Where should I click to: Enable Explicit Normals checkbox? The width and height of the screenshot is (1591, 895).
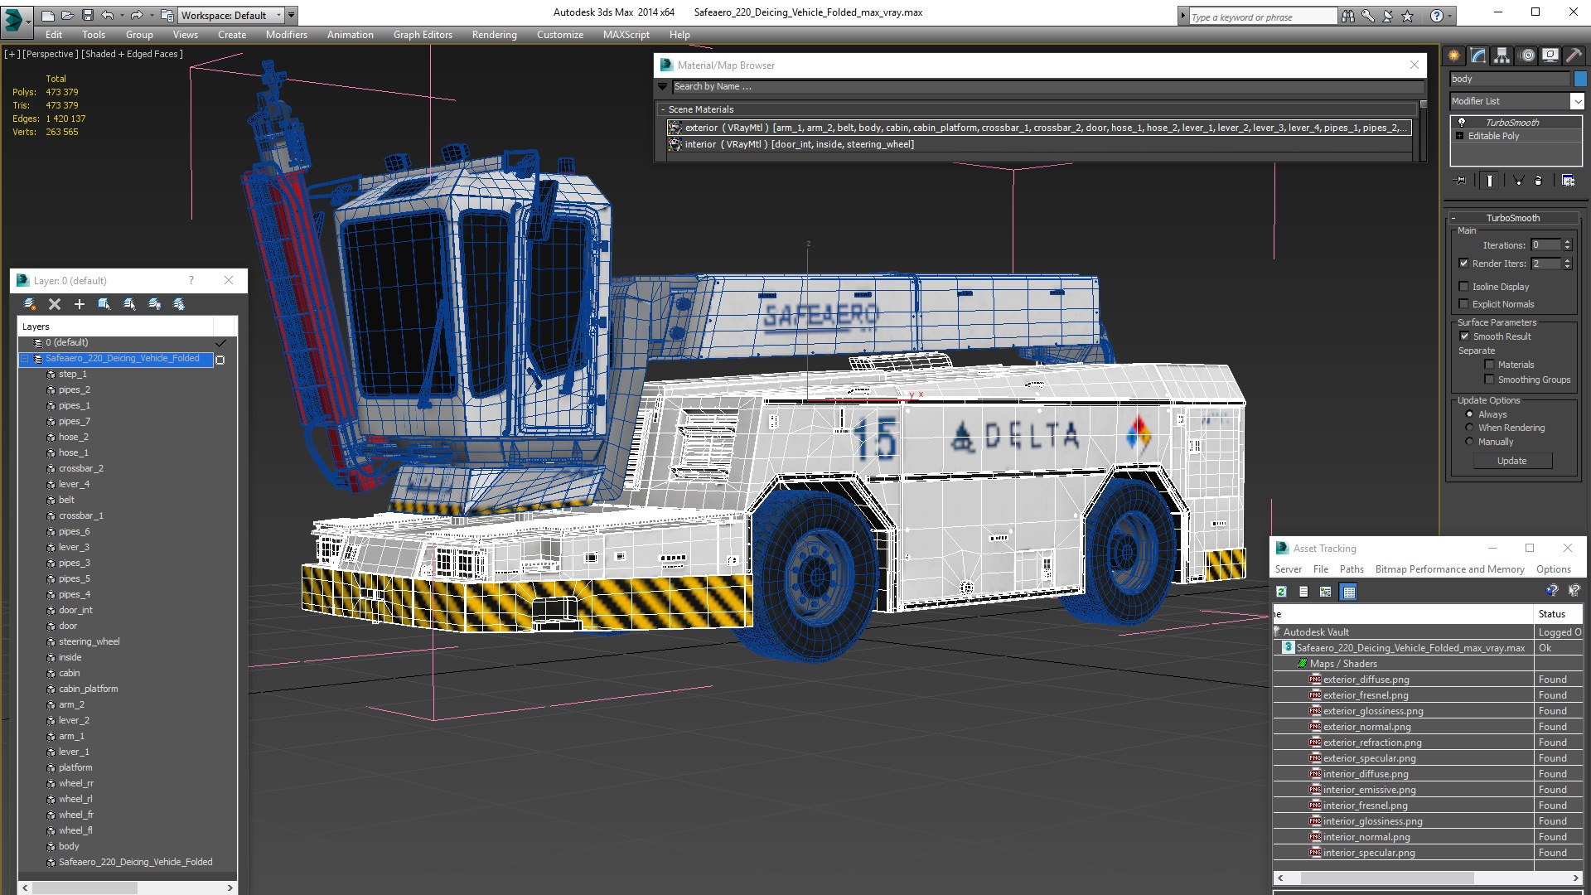(x=1463, y=304)
